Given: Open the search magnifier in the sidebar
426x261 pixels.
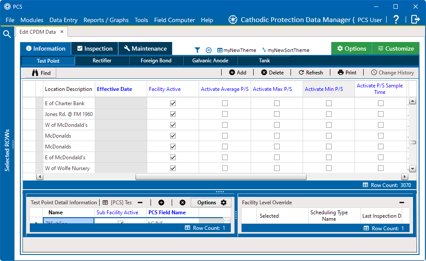Looking at the screenshot, I should click(x=7, y=34).
